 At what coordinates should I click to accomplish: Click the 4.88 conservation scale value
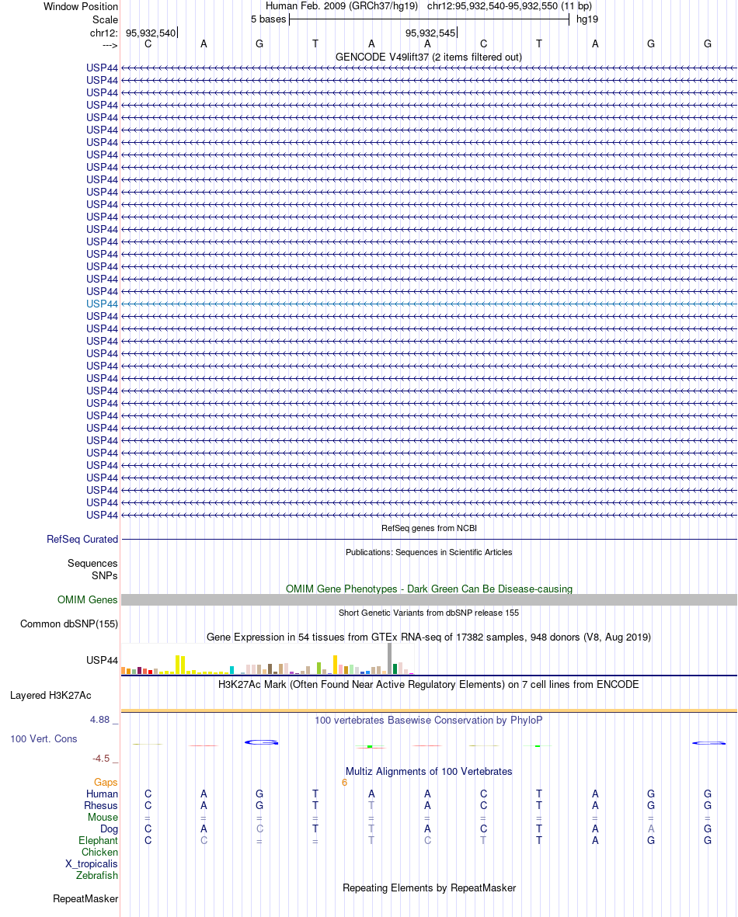(x=99, y=719)
